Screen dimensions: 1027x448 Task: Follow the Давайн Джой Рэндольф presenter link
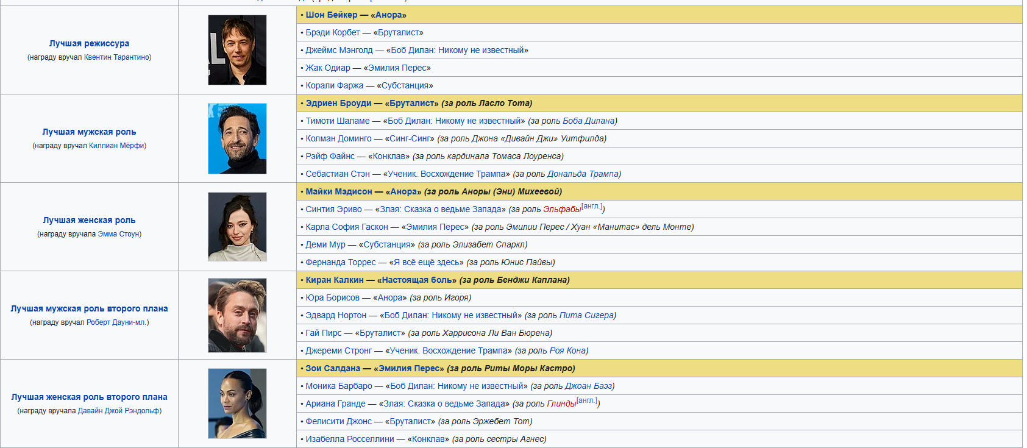[118, 411]
